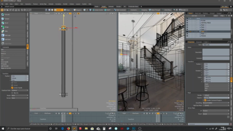
Task: Select the Slide tool
Action: point(13,31)
